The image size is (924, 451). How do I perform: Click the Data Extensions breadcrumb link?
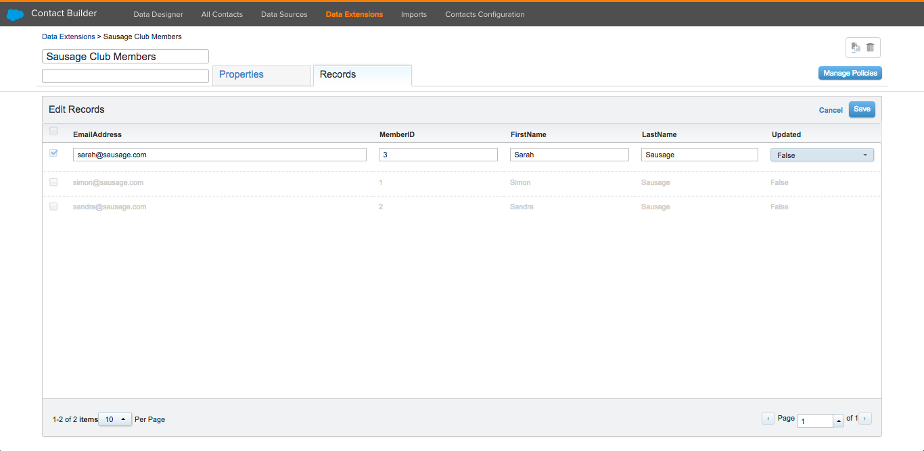click(x=68, y=36)
